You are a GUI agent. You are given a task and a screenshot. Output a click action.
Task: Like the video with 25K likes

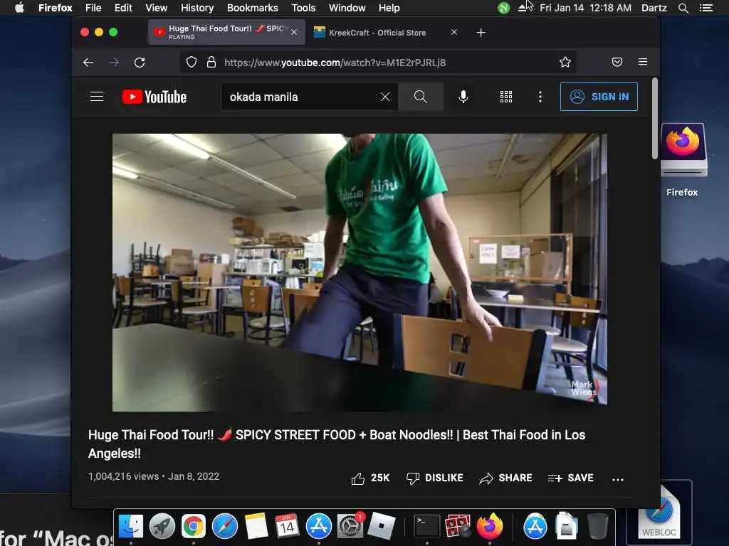(370, 478)
